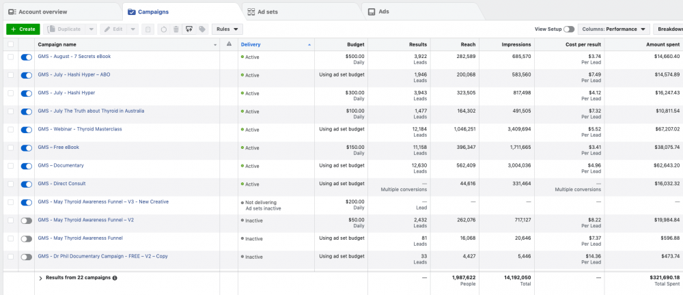Click the export/share arrow icon in toolbar
This screenshot has width=683, height=295.
pos(189,29)
